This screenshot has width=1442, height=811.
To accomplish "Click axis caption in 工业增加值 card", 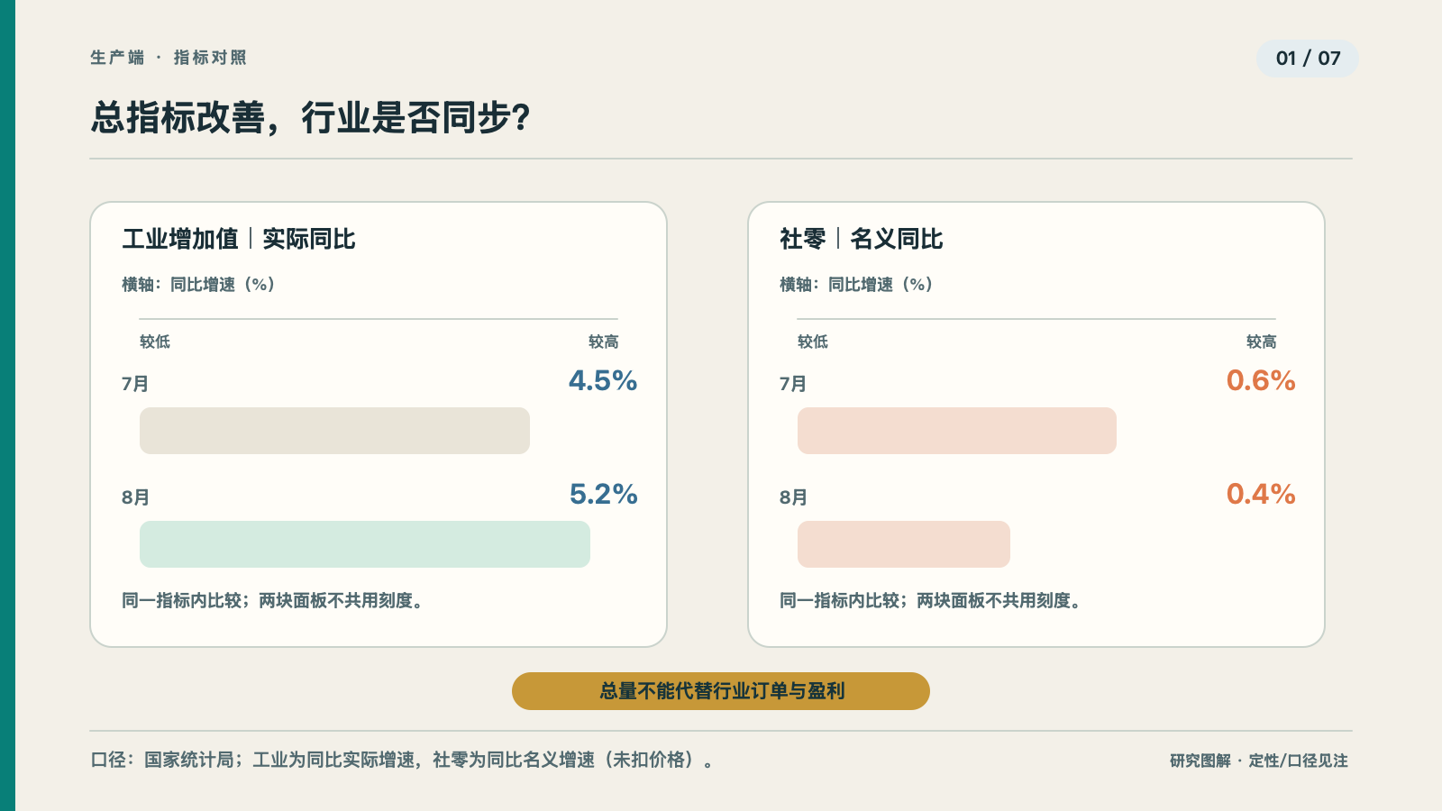I will 198,285.
